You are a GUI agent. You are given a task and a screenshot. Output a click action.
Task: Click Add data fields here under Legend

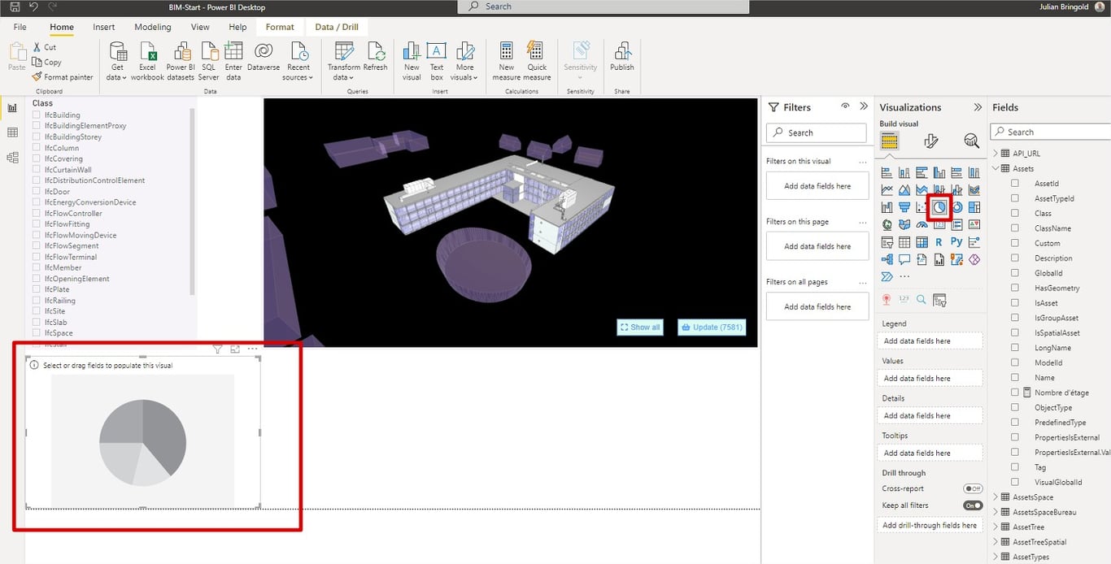pos(930,341)
